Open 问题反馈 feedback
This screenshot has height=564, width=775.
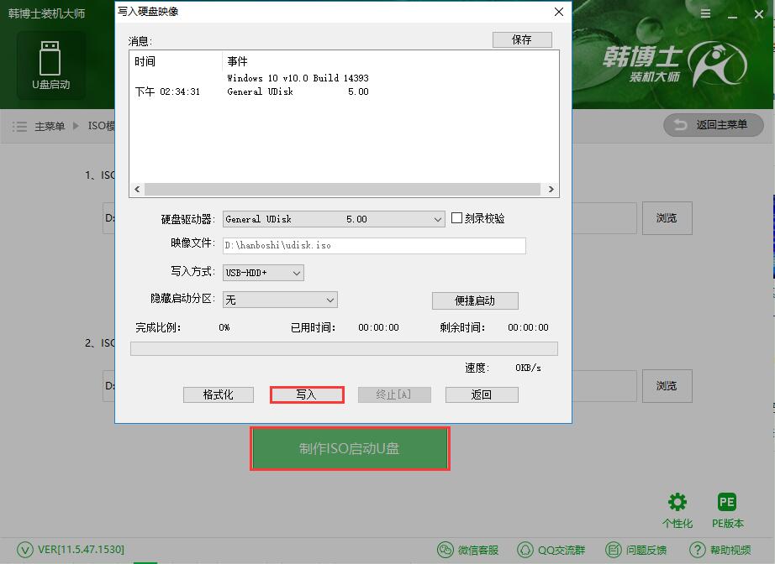coord(636,551)
